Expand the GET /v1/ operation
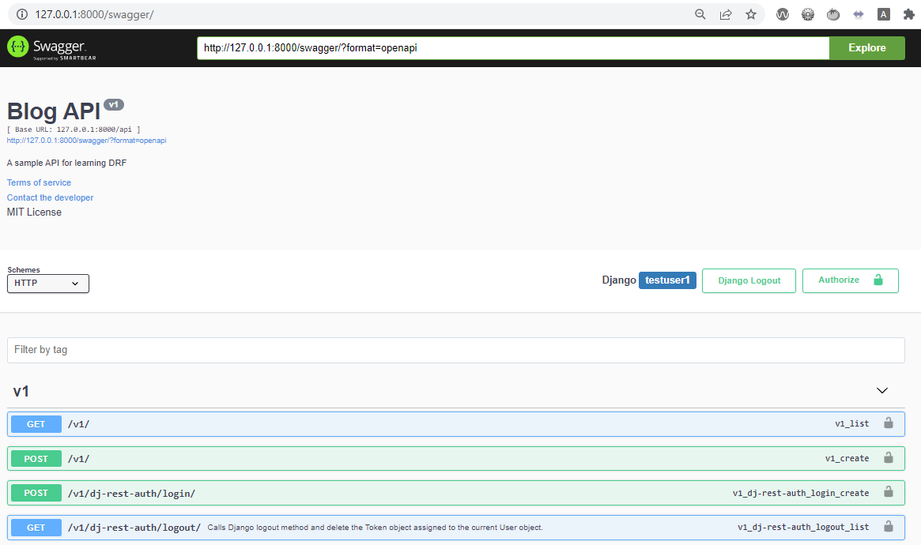 coord(456,424)
